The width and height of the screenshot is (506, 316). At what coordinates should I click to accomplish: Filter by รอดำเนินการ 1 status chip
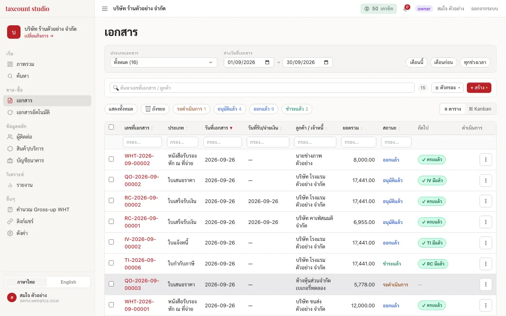[192, 109]
